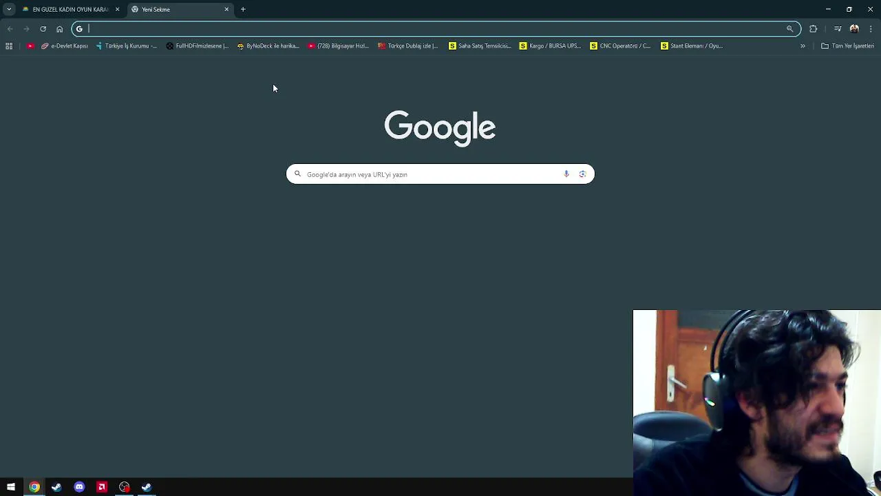
Task: Click the webcam overlay thumbnail
Action: [x=756, y=403]
